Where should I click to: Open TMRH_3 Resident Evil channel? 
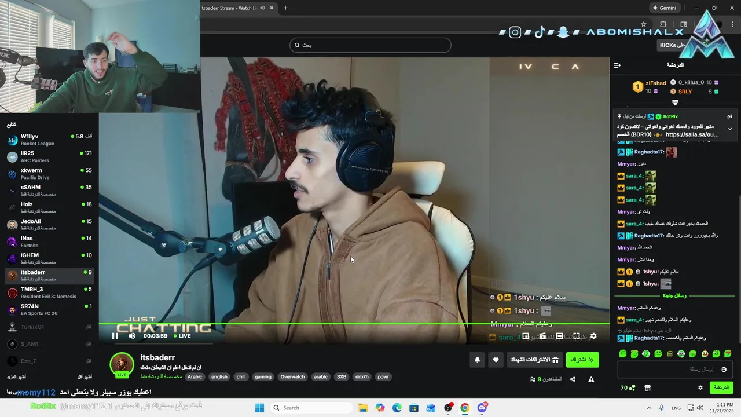point(49,292)
